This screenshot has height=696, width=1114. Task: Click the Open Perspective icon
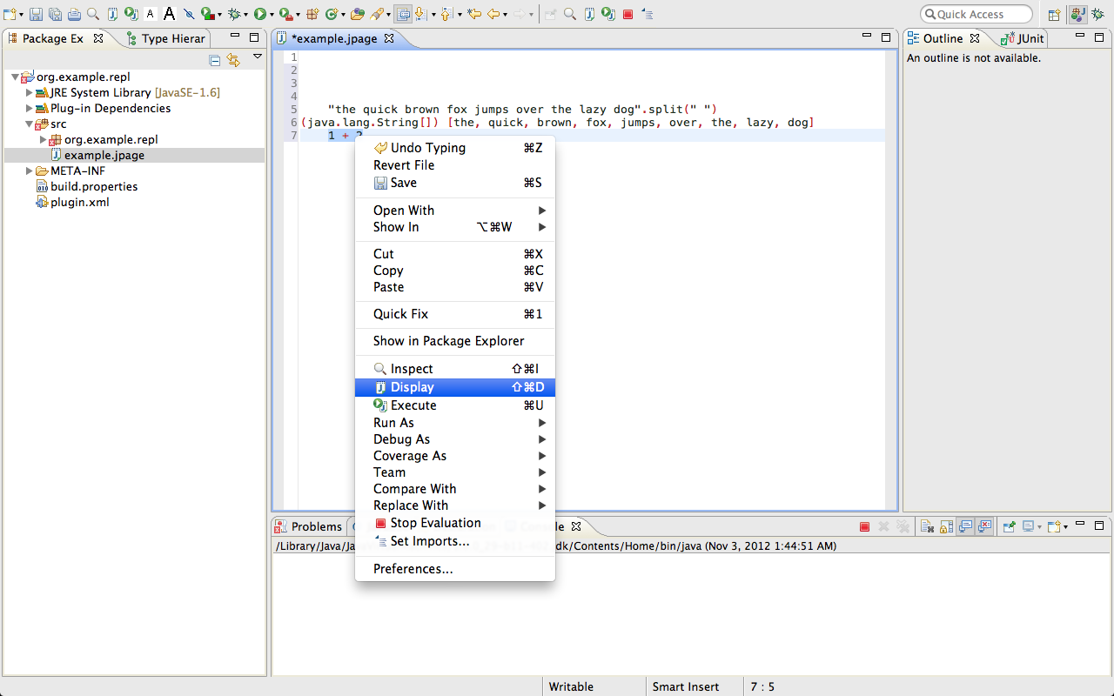click(x=1054, y=14)
